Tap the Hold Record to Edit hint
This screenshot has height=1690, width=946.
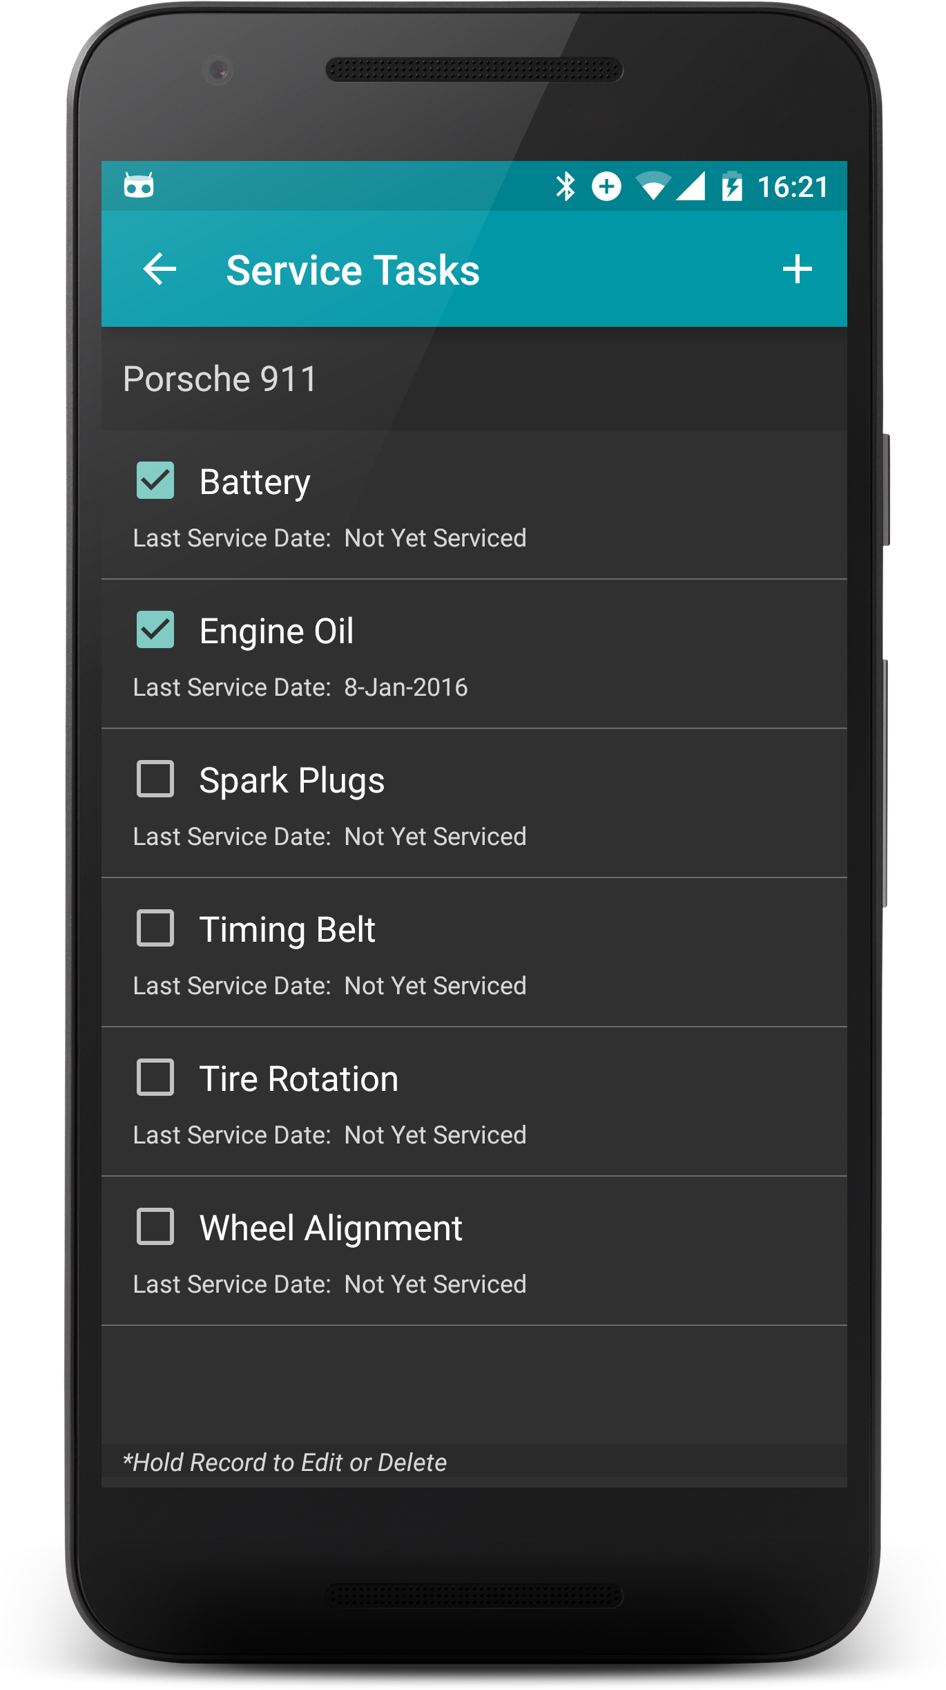tap(284, 1463)
